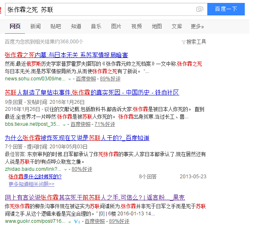Open 百度快照 for the tiexue result
This screenshot has height=227, width=261.
81,124
